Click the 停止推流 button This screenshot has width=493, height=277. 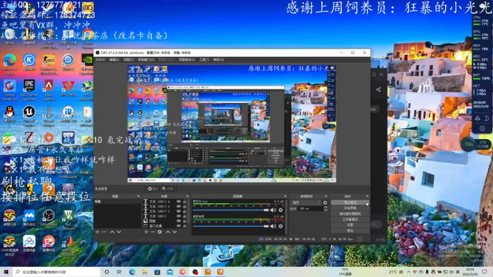pos(350,203)
